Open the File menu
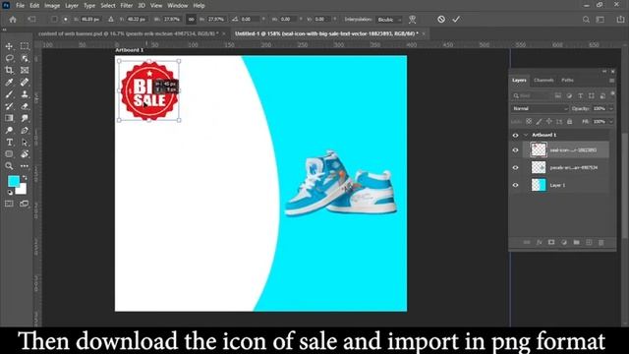This screenshot has width=629, height=354. click(20, 6)
